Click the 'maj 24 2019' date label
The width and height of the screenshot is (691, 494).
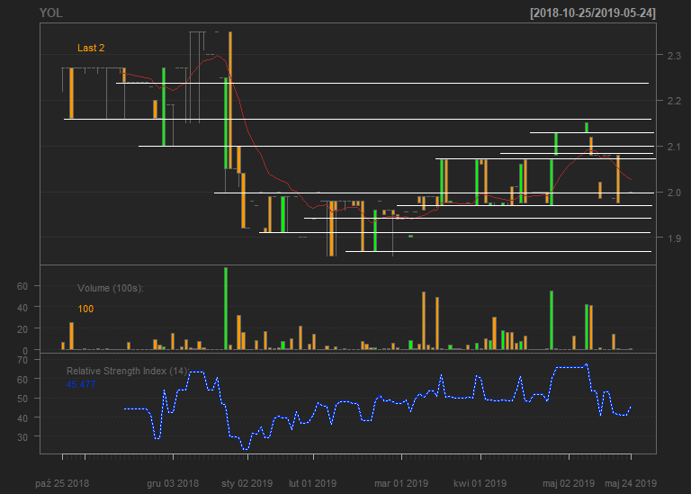click(x=631, y=483)
